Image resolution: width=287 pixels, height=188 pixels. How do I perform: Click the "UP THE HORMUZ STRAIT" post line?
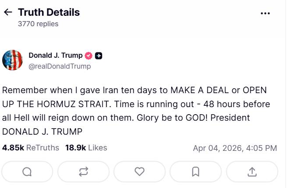tap(136, 104)
